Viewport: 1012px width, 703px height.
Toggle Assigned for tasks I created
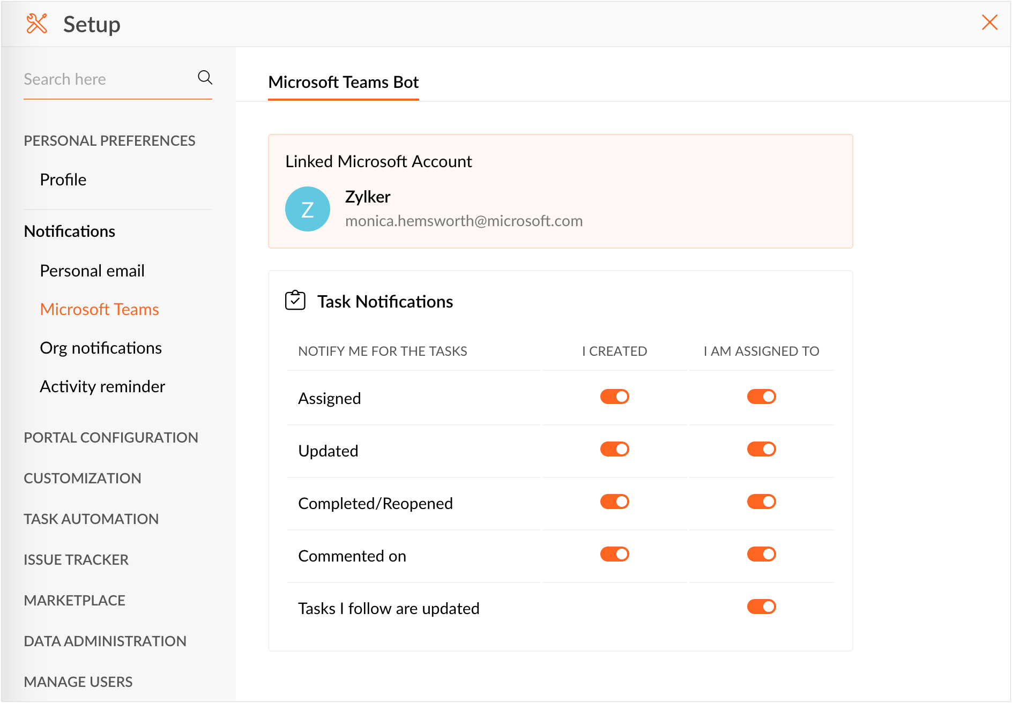tap(614, 397)
